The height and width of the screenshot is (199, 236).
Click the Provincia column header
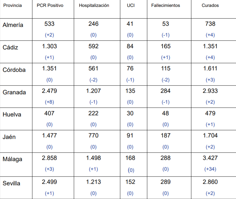tap(12, 6)
